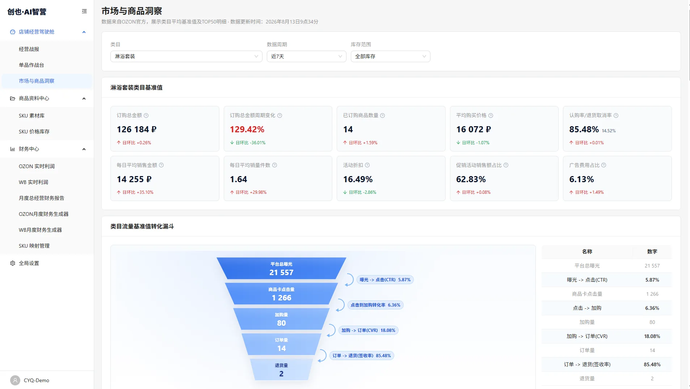Click the 全局设置 gear icon
The height and width of the screenshot is (389, 690).
point(13,263)
